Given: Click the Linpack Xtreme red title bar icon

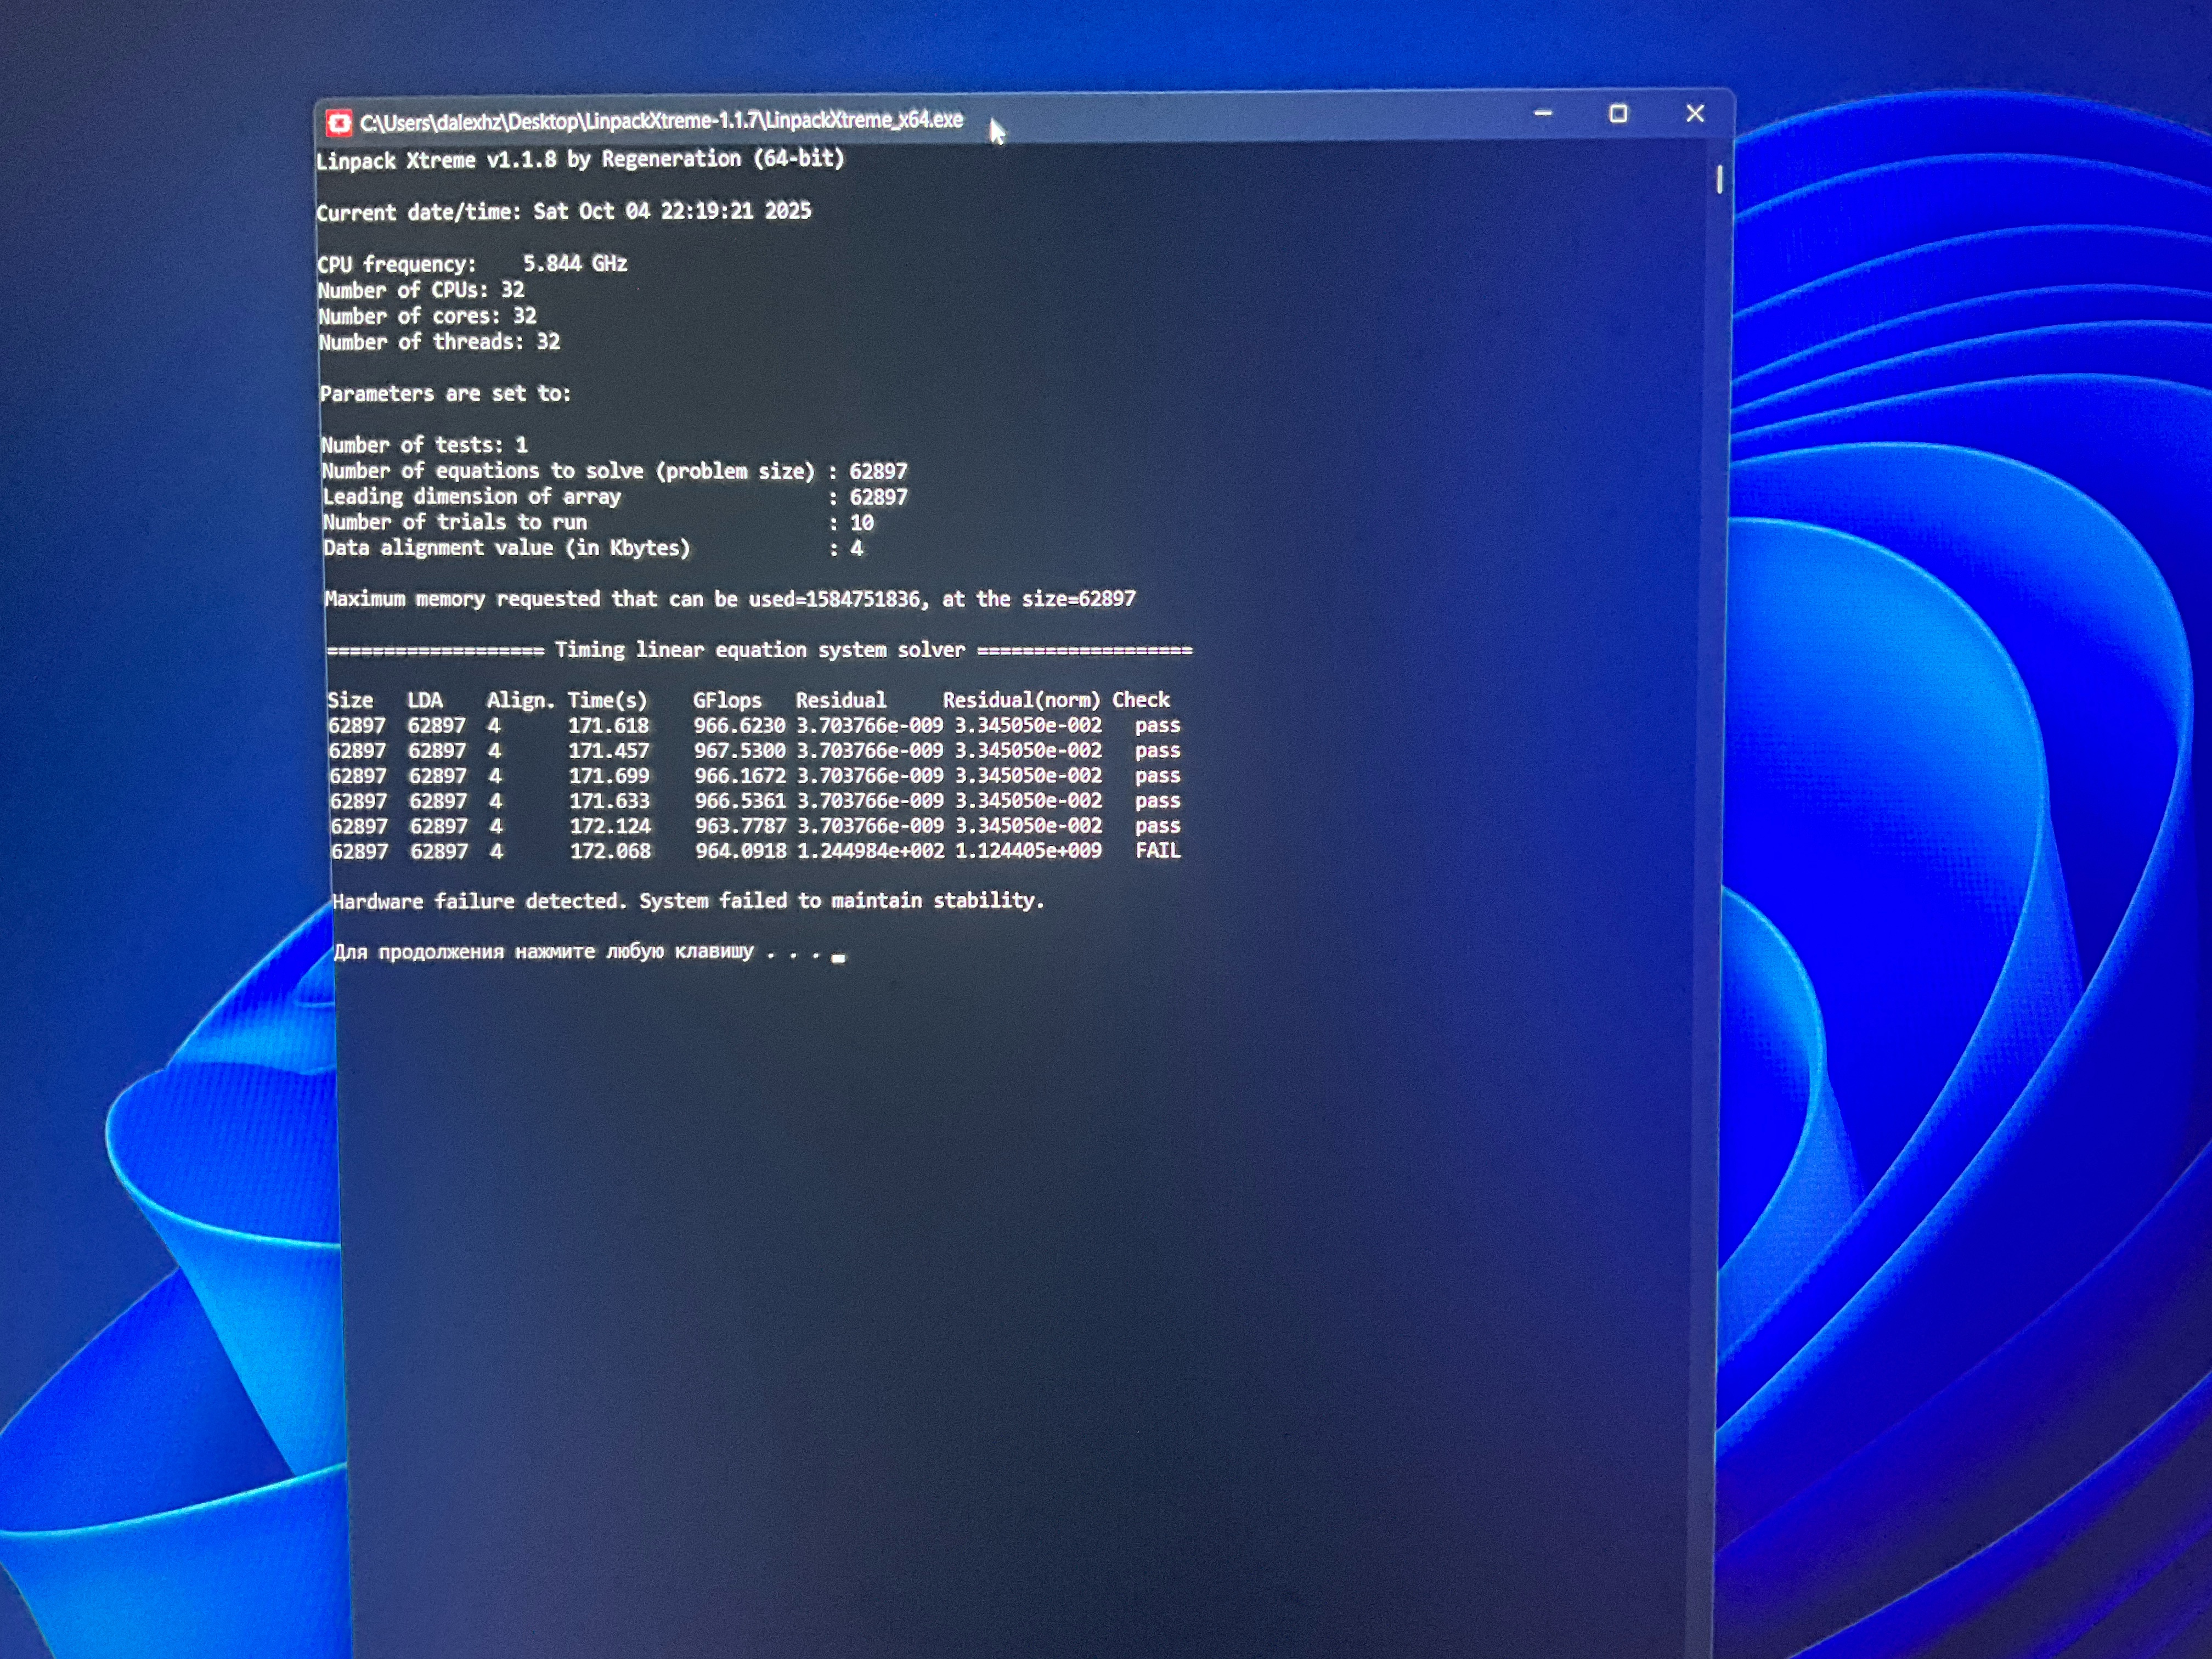Looking at the screenshot, I should tap(339, 123).
